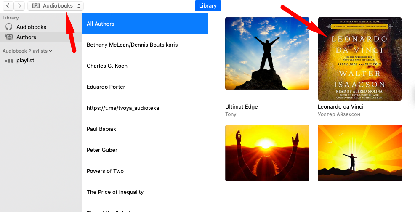Click the typewriter icon beside Authors
This screenshot has width=415, height=212.
(x=9, y=37)
